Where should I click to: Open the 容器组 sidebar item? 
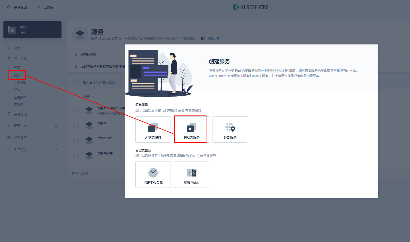18,105
